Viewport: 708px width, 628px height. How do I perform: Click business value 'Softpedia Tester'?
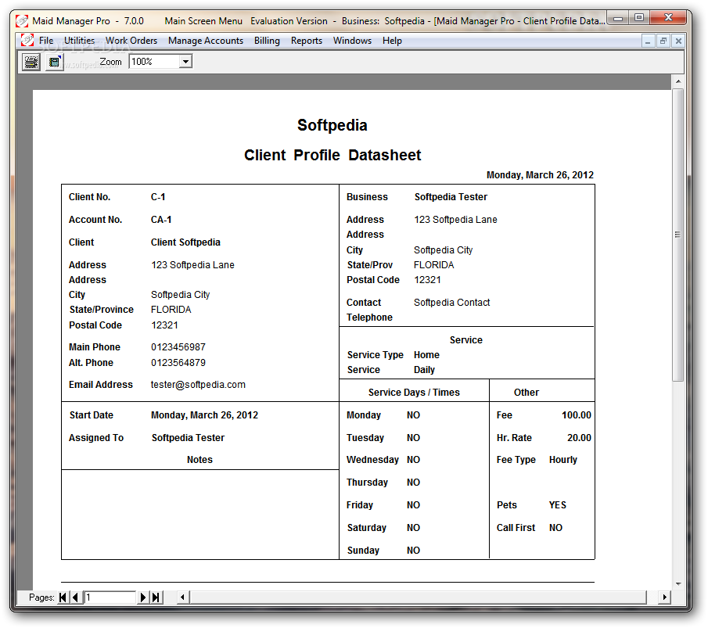(x=451, y=197)
